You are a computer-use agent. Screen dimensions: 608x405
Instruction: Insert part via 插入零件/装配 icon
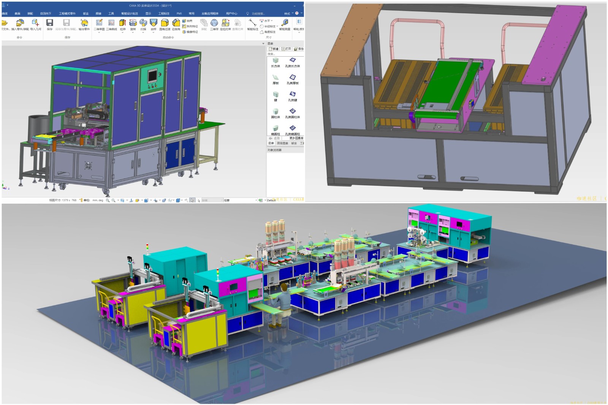tap(20, 25)
